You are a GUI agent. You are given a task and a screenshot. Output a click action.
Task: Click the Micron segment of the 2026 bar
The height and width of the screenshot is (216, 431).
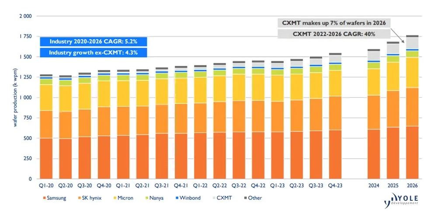(x=412, y=72)
